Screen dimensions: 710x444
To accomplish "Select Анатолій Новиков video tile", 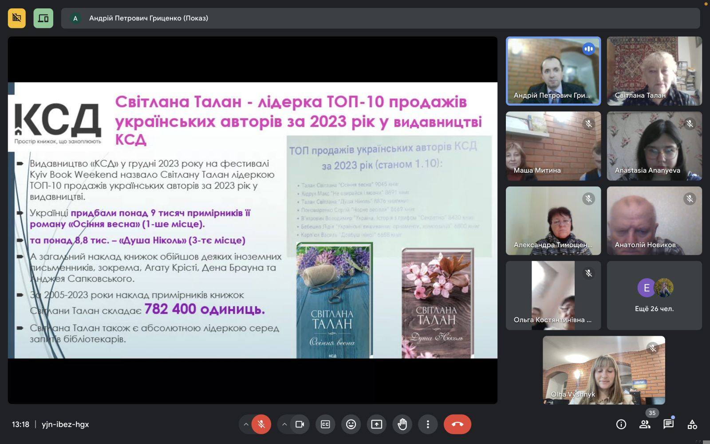I will click(655, 221).
